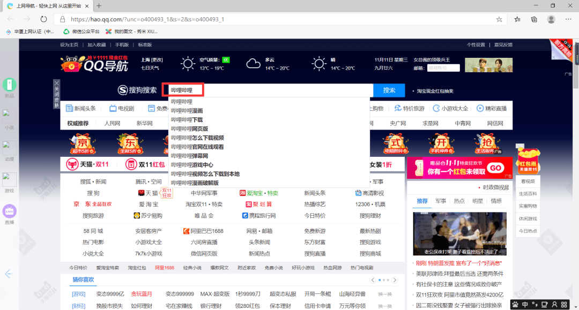Click the 式 电脑数码 promo icon
The image size is (579, 310).
tap(395, 144)
